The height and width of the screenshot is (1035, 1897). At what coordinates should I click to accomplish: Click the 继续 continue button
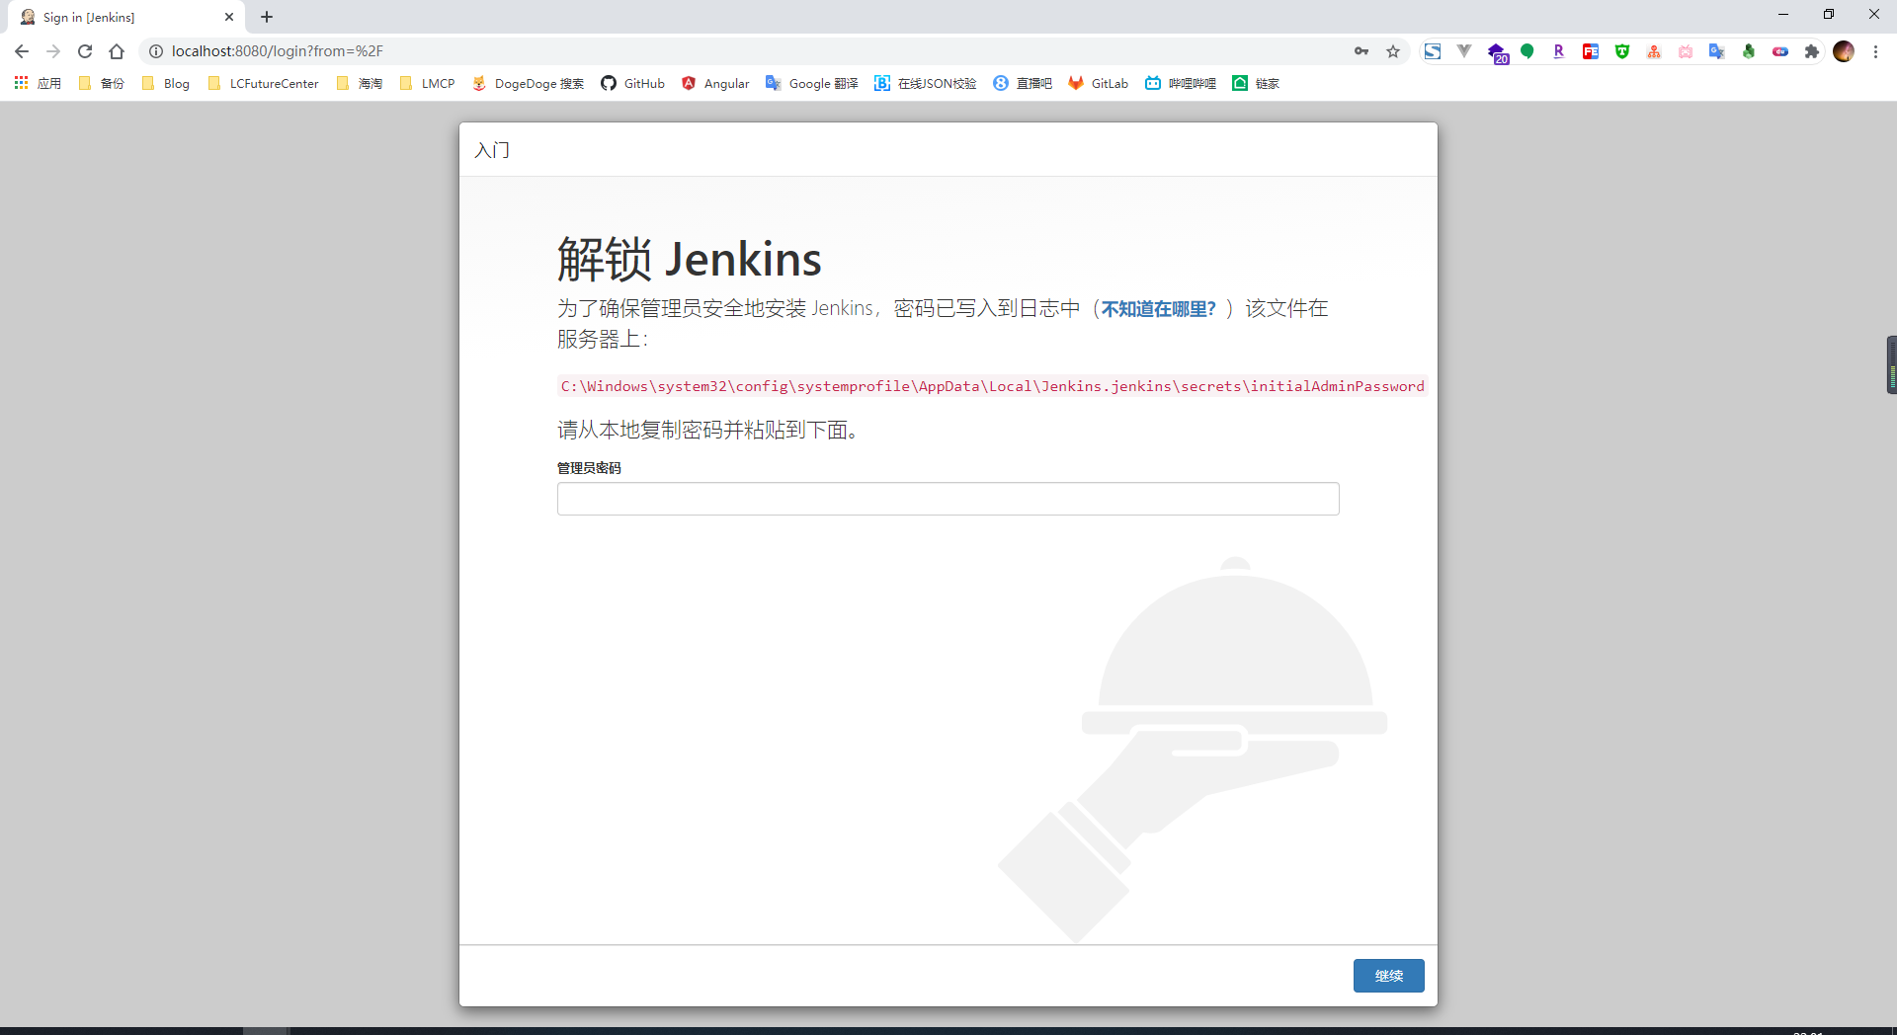point(1388,976)
